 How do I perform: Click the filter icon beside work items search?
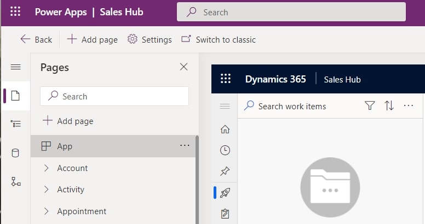click(370, 106)
